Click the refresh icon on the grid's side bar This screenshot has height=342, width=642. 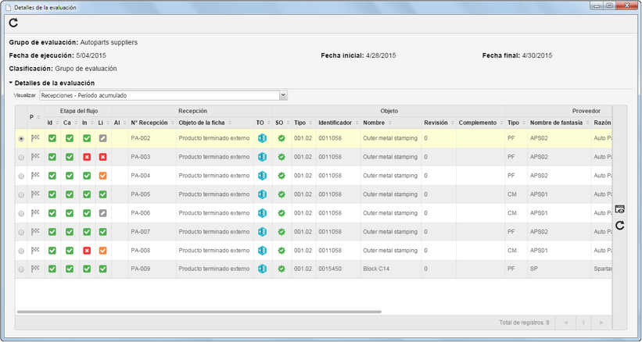[619, 225]
